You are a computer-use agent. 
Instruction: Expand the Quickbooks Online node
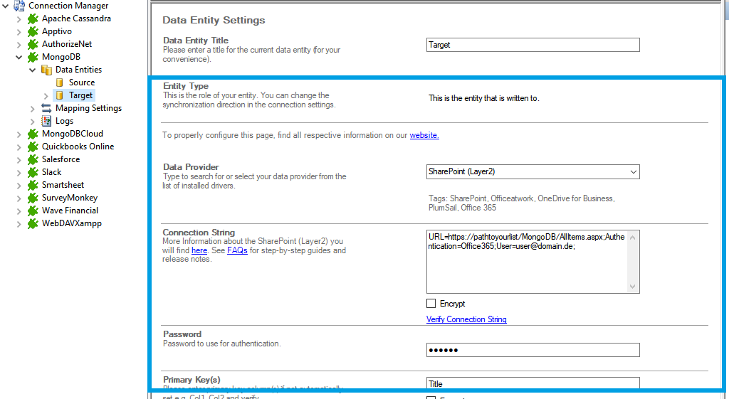click(x=19, y=147)
